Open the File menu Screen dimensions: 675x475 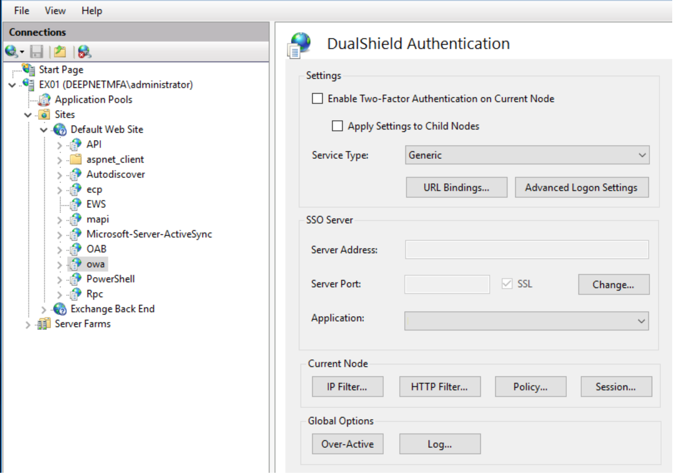(x=22, y=11)
